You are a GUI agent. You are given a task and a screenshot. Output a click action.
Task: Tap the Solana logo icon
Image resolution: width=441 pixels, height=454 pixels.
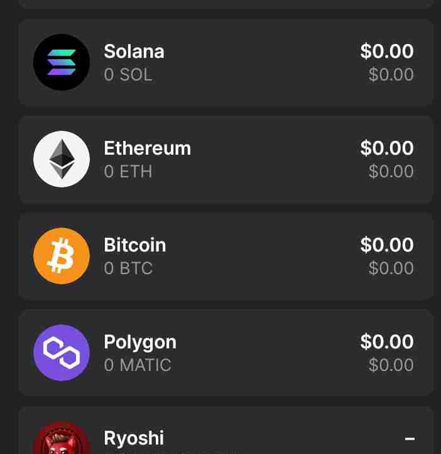(62, 62)
